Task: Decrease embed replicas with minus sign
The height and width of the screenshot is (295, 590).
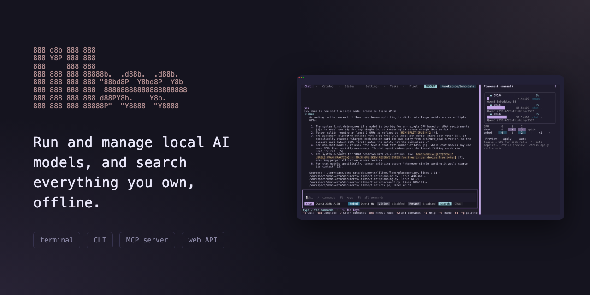Action: click(x=531, y=133)
